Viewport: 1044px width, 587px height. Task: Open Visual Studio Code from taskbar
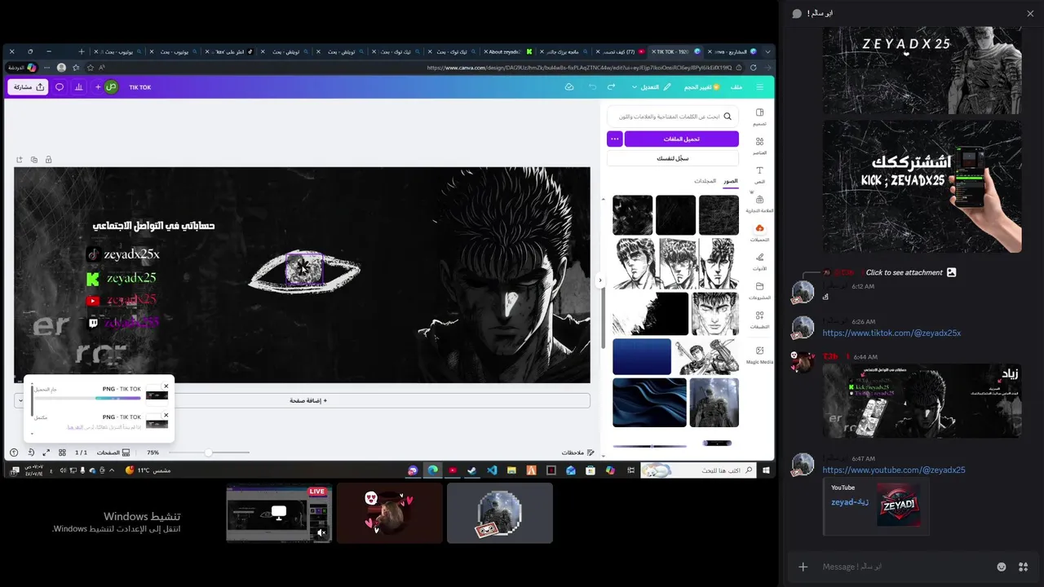coord(492,470)
